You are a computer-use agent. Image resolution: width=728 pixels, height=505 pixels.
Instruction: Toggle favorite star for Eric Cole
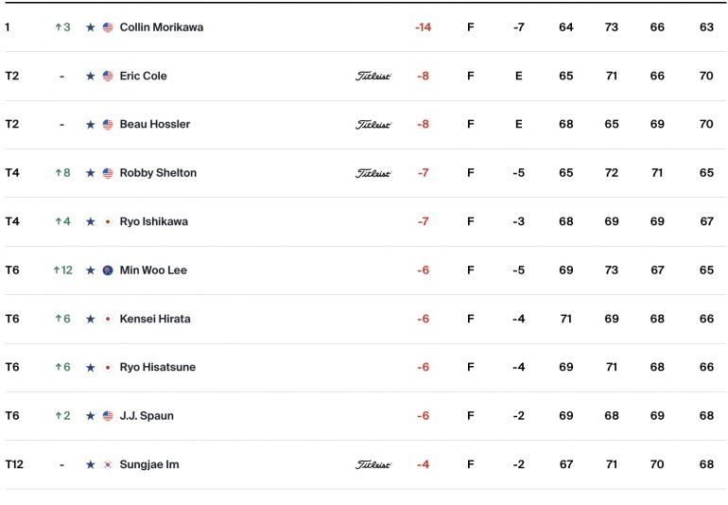91,76
